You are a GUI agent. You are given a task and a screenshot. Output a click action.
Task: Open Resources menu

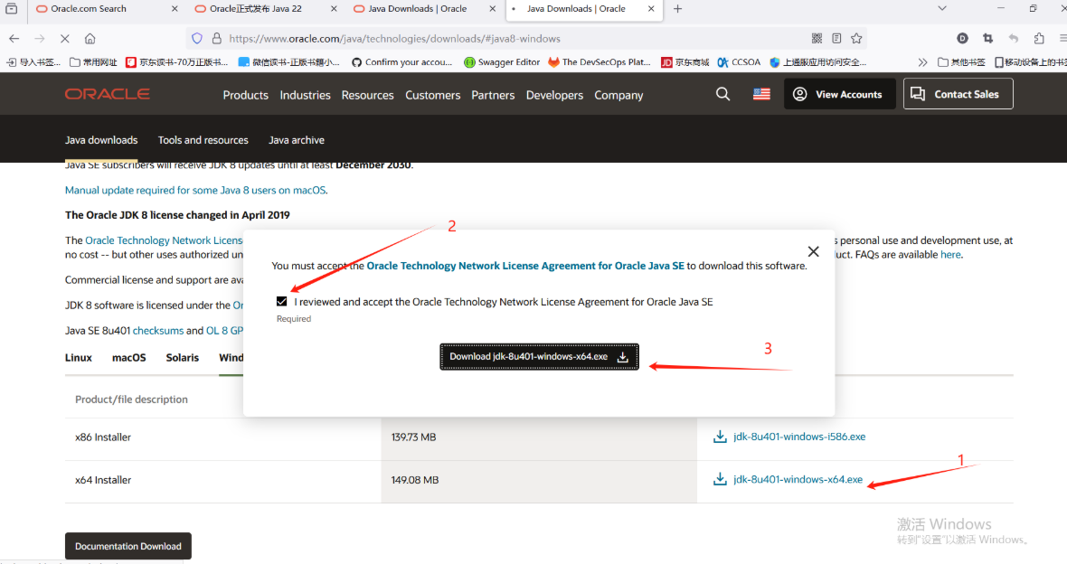pyautogui.click(x=367, y=95)
